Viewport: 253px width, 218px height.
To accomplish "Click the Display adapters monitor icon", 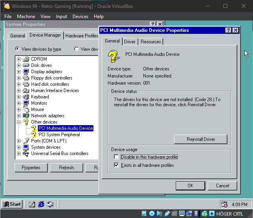I will click(26, 72).
